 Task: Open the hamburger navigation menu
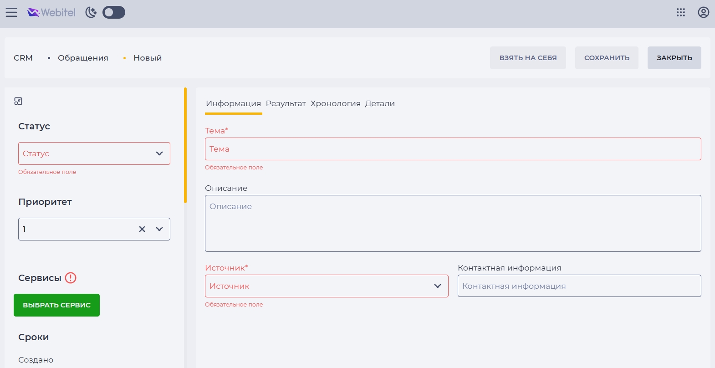pos(11,12)
